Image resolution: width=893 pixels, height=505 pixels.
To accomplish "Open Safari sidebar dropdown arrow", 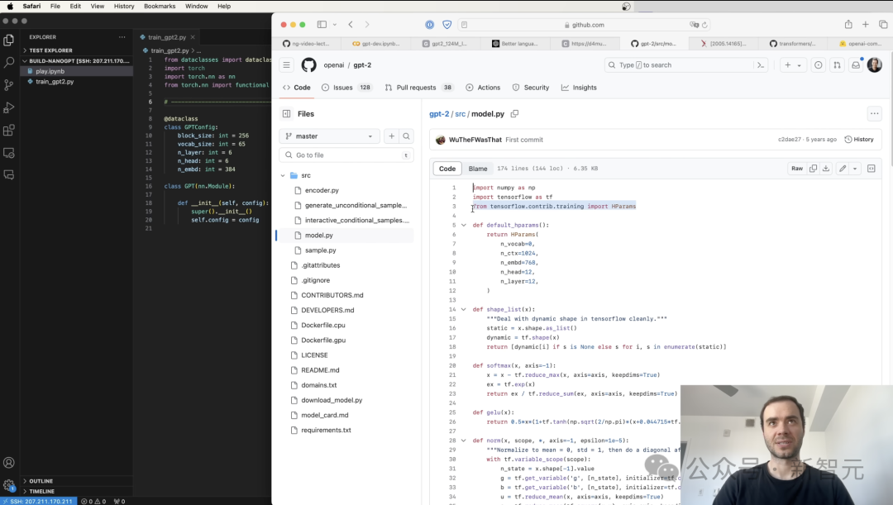I will 334,25.
